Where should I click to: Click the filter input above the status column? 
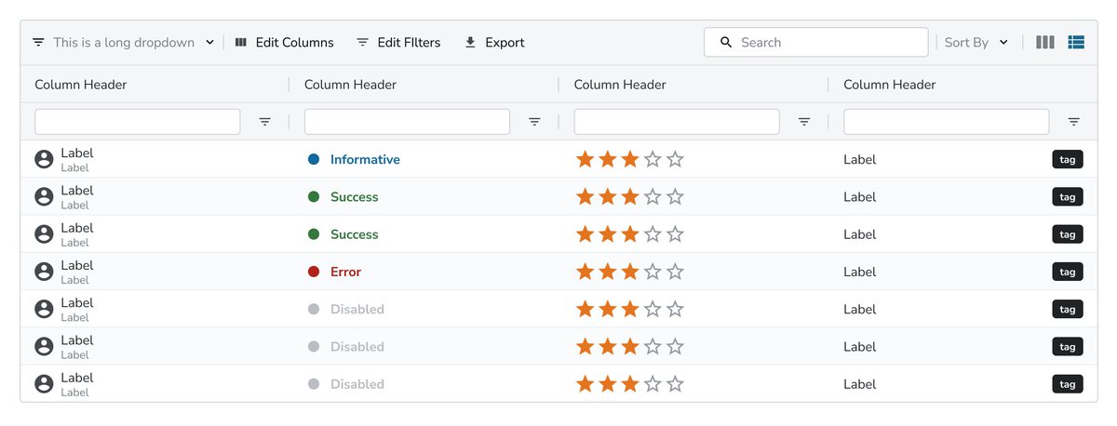[x=407, y=122]
